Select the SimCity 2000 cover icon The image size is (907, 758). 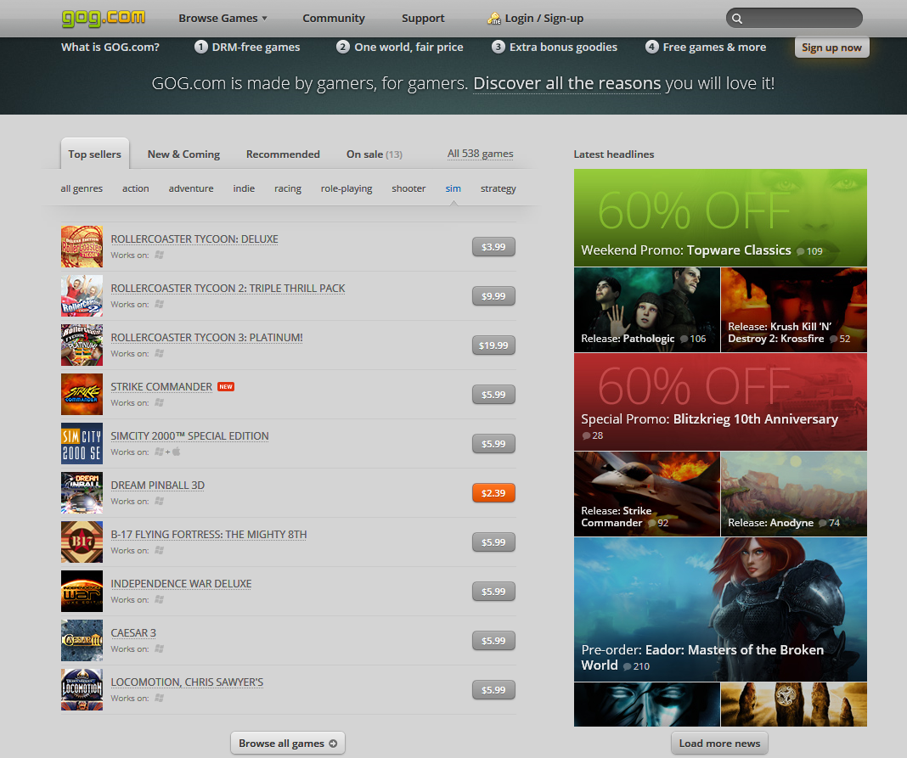pyautogui.click(x=82, y=443)
